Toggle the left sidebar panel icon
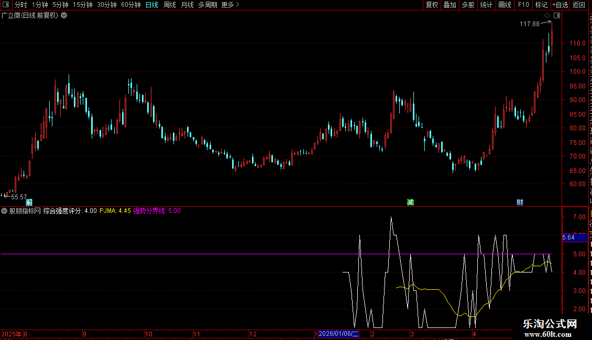Screen dimensions: 592x340 click(6, 5)
